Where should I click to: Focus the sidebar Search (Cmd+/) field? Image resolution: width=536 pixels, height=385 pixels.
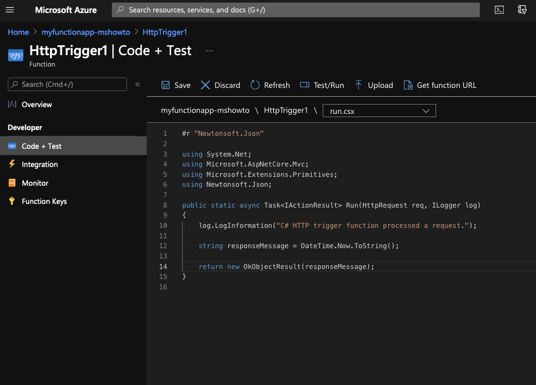[x=67, y=84]
